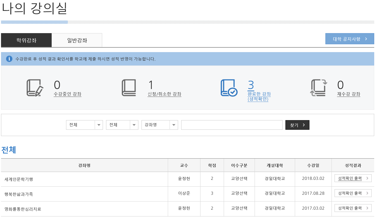Click the date 2017.08.28
Viewport: 376px width, 217px height.
(313, 193)
